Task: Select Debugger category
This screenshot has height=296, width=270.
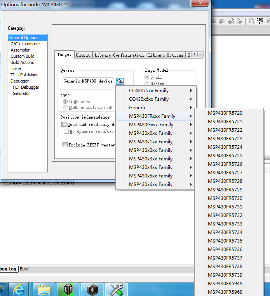Action: (20, 81)
